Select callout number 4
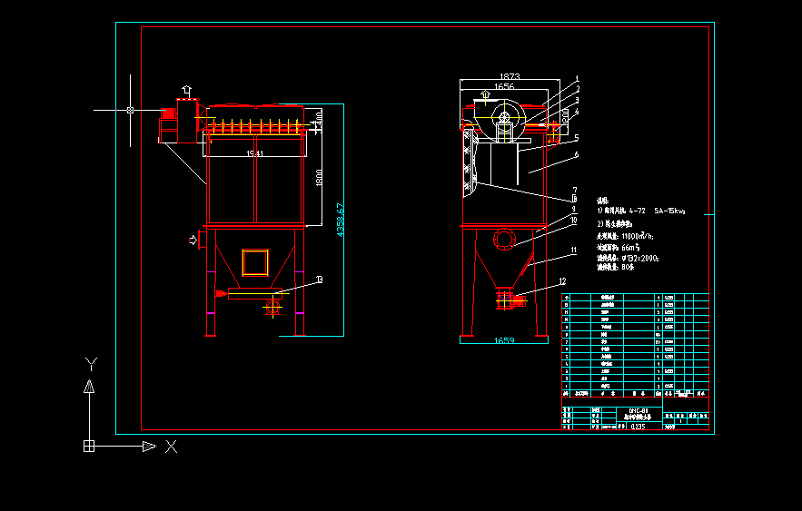 577,112
